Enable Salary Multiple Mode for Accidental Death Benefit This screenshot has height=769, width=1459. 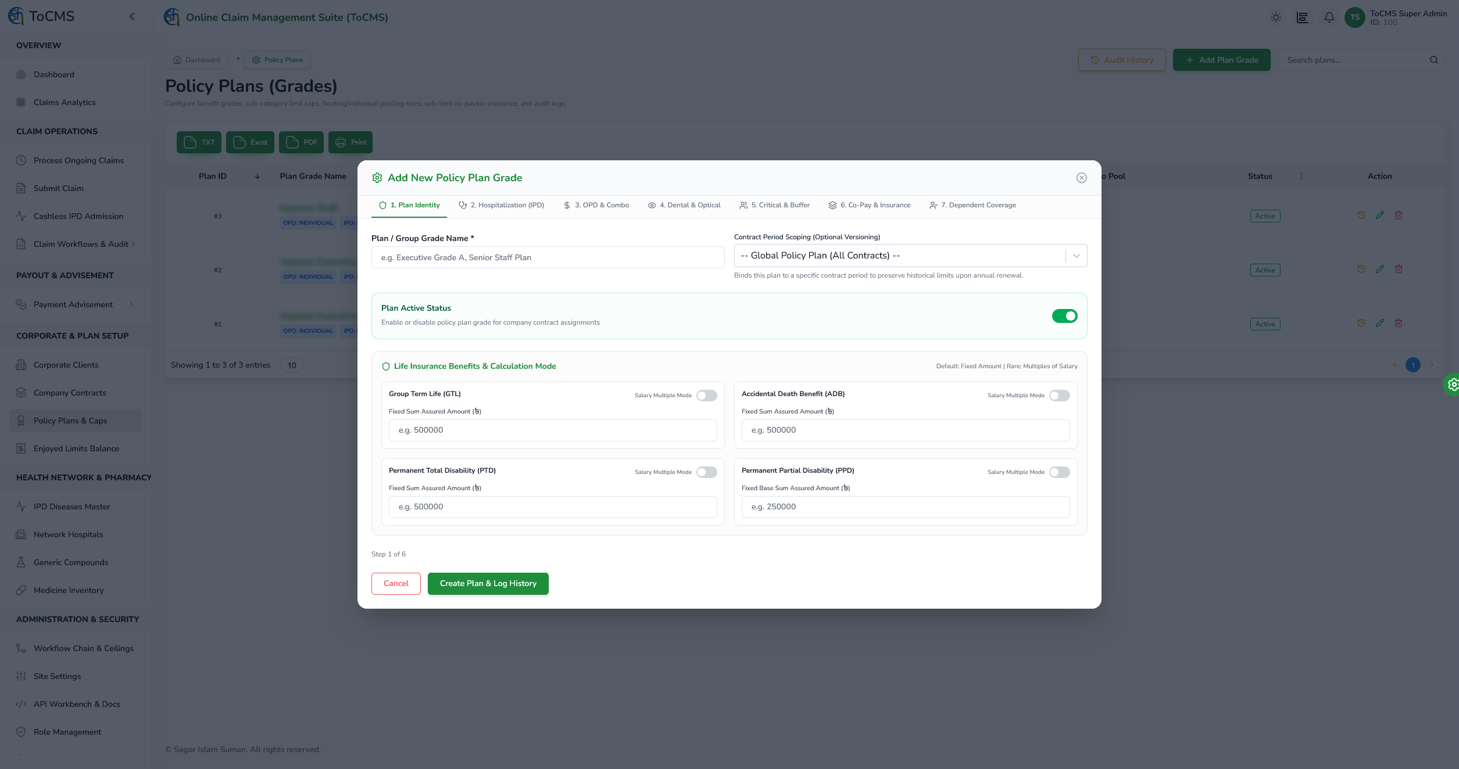(1060, 396)
